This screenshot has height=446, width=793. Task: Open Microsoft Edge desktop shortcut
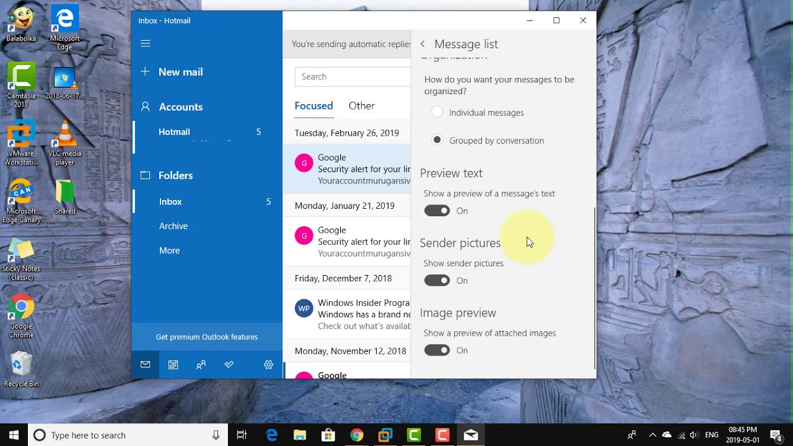click(64, 28)
